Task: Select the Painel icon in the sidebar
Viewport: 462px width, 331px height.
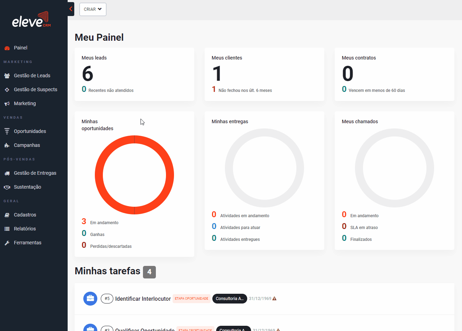Action: click(7, 48)
